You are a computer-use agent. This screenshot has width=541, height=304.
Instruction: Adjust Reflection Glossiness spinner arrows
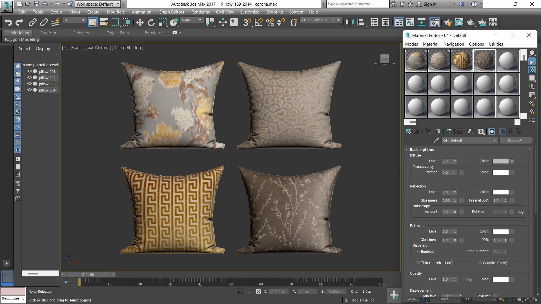(455, 201)
